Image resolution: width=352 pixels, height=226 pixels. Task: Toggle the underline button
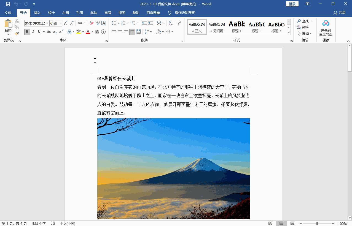coord(39,31)
